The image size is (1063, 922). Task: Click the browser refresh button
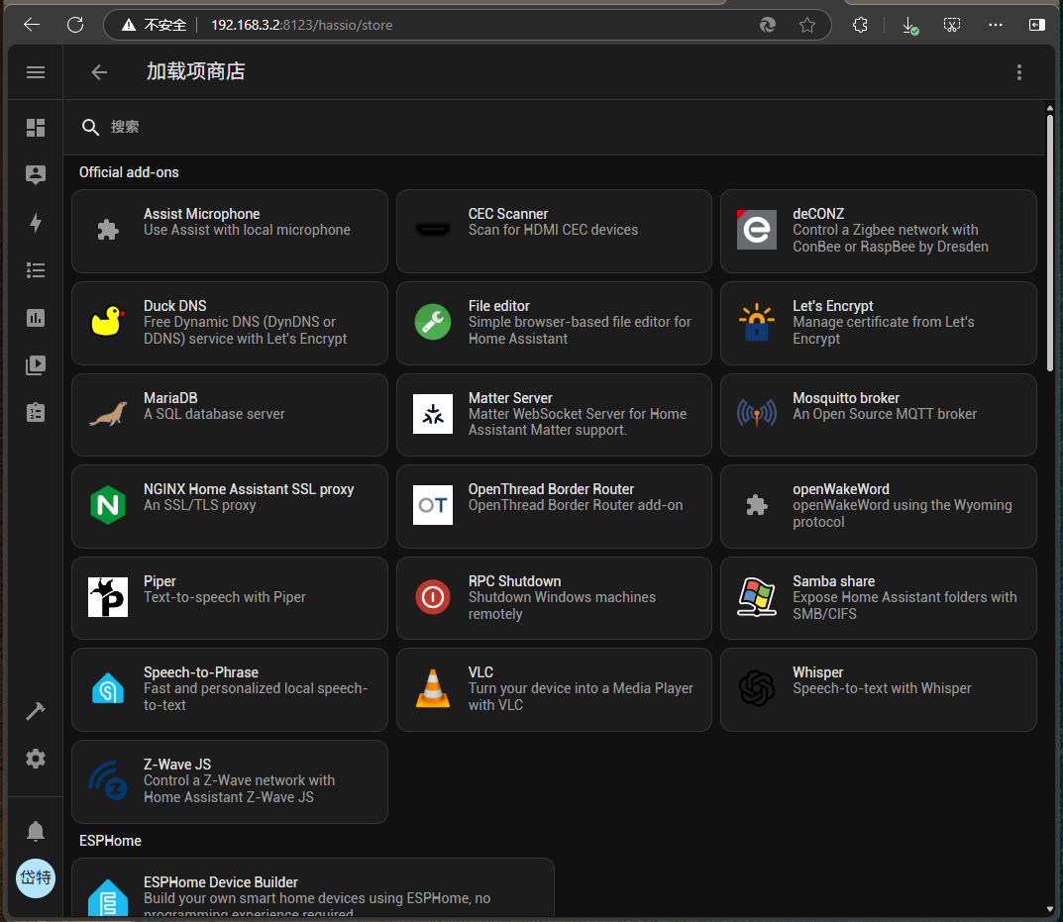[x=75, y=25]
